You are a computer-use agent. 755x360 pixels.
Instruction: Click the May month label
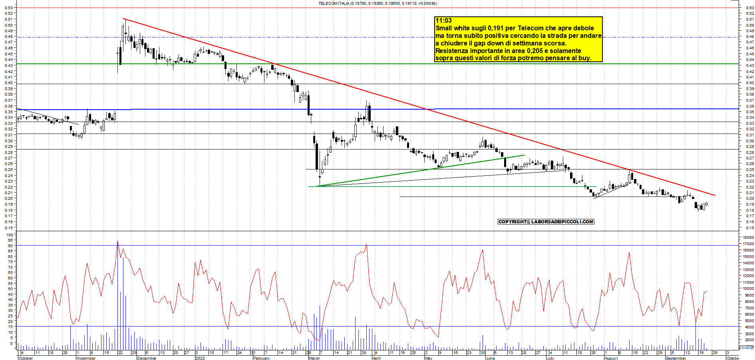tap(429, 358)
